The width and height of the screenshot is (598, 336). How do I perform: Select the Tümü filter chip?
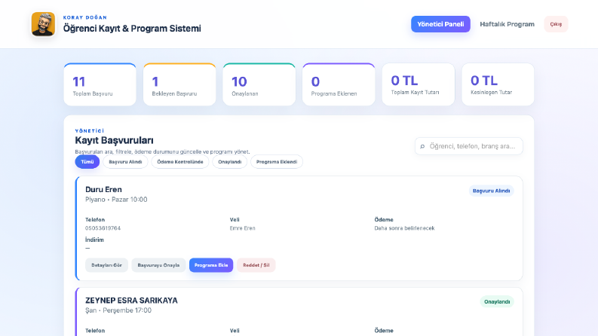coord(87,162)
